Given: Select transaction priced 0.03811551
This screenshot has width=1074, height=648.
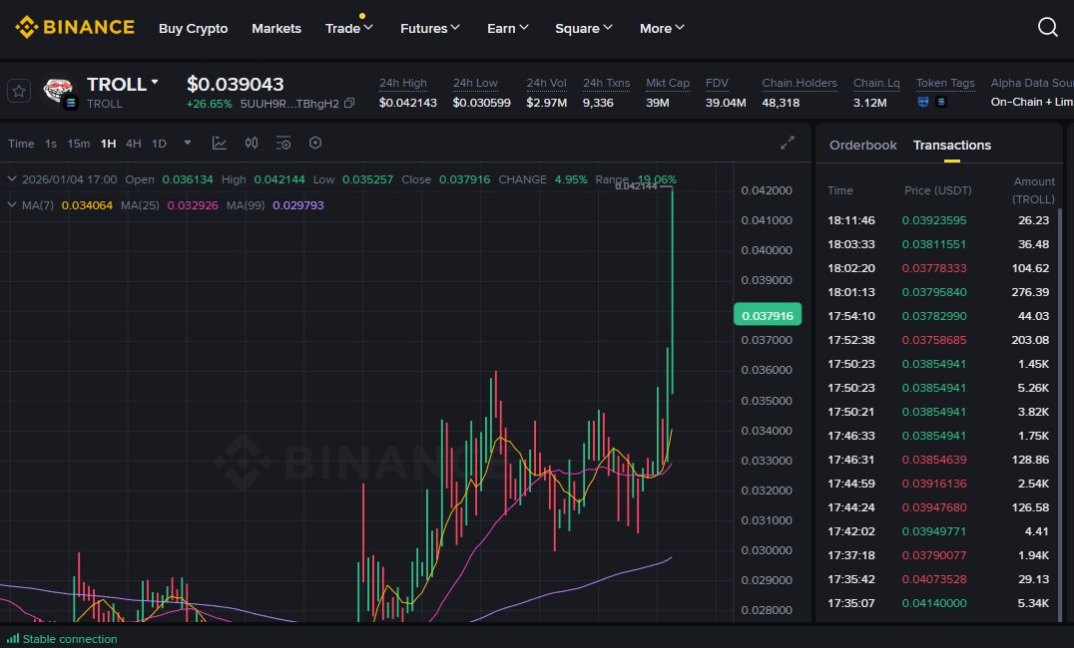Looking at the screenshot, I should (937, 244).
